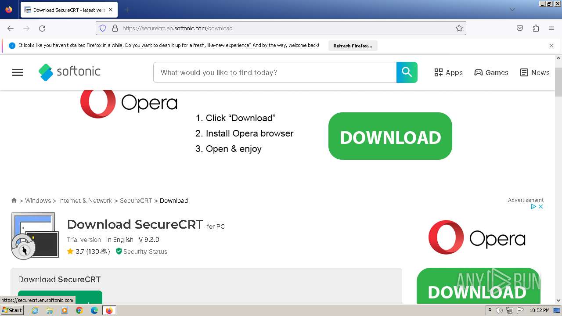This screenshot has height=316, width=562.
Task: Launch Internet Explorer from taskbar
Action: [x=35, y=310]
